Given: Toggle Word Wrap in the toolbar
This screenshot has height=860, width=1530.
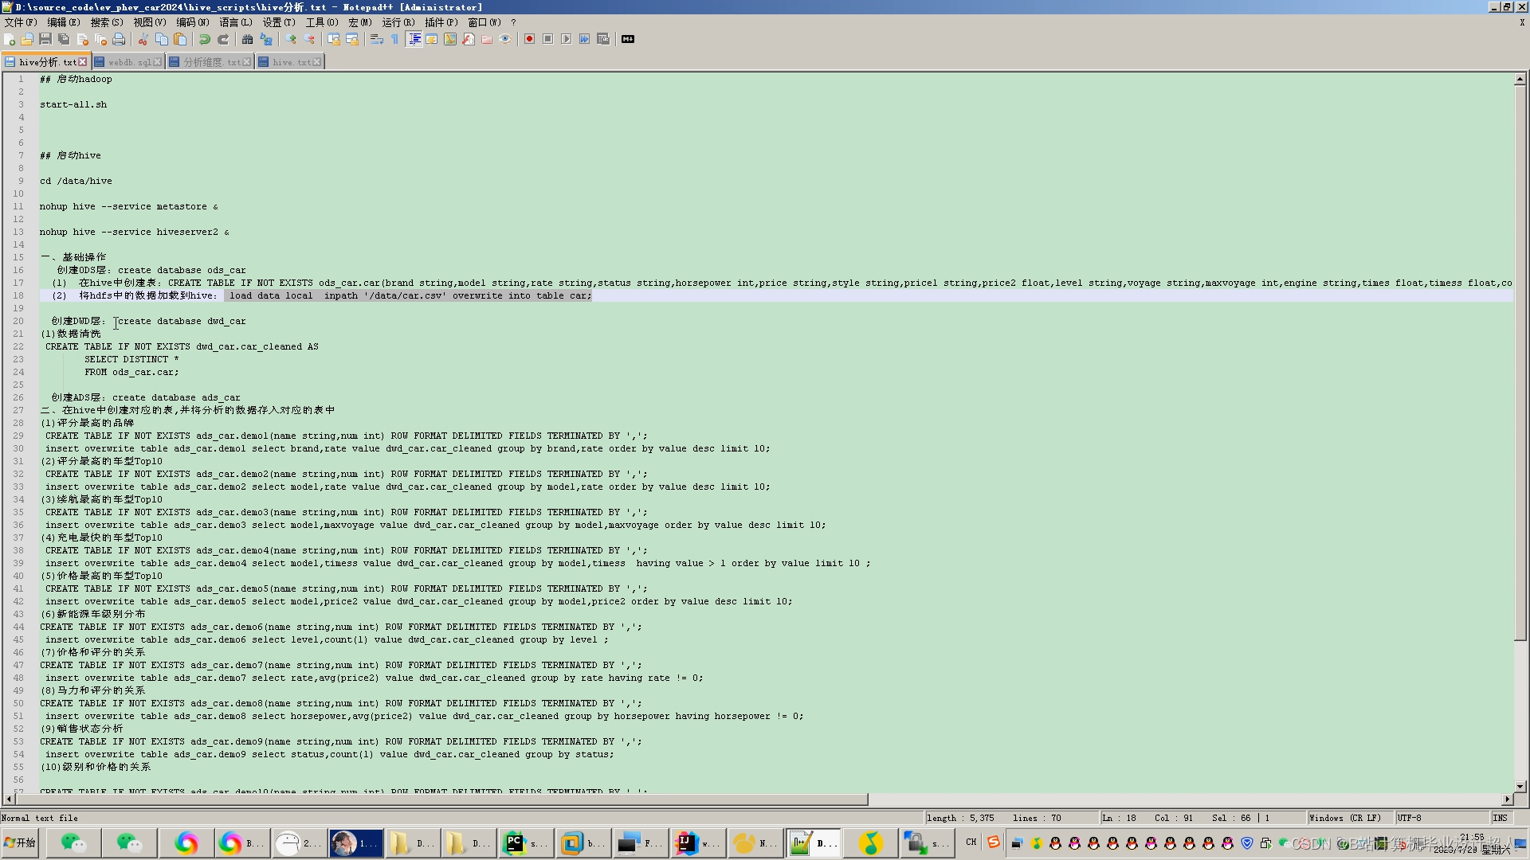Looking at the screenshot, I should [377, 39].
